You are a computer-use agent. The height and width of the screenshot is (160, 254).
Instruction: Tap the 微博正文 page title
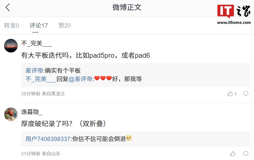pyautogui.click(x=127, y=7)
